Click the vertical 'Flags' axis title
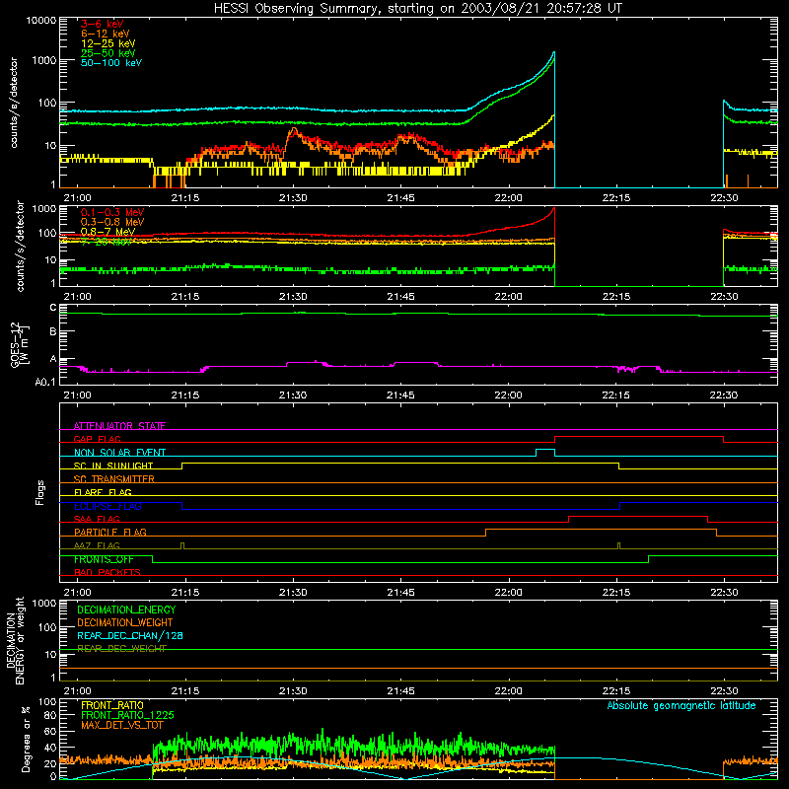This screenshot has height=789, width=789. [40, 492]
